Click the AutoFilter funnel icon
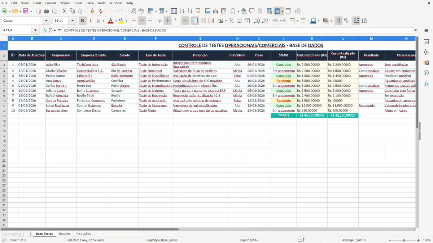This screenshot has height=243, width=433. pos(198,11)
